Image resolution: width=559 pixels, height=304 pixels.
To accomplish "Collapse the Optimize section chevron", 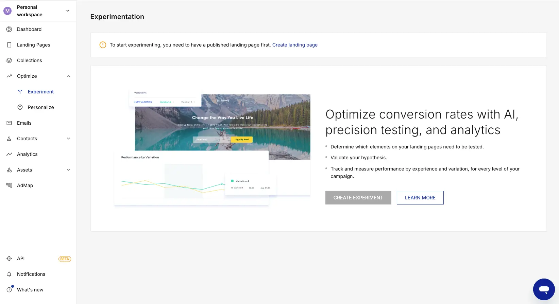I will (69, 76).
